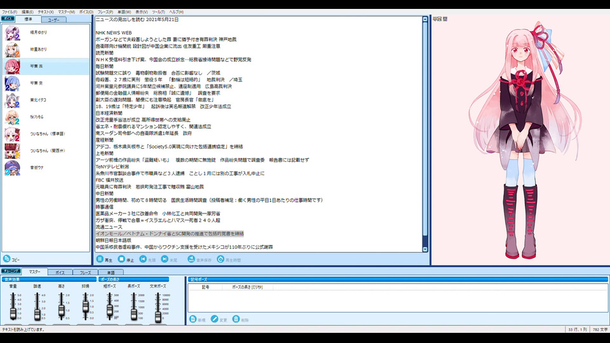The width and height of the screenshot is (610, 343).
Task: Stop playback with the 停止 icon
Action: point(121,259)
